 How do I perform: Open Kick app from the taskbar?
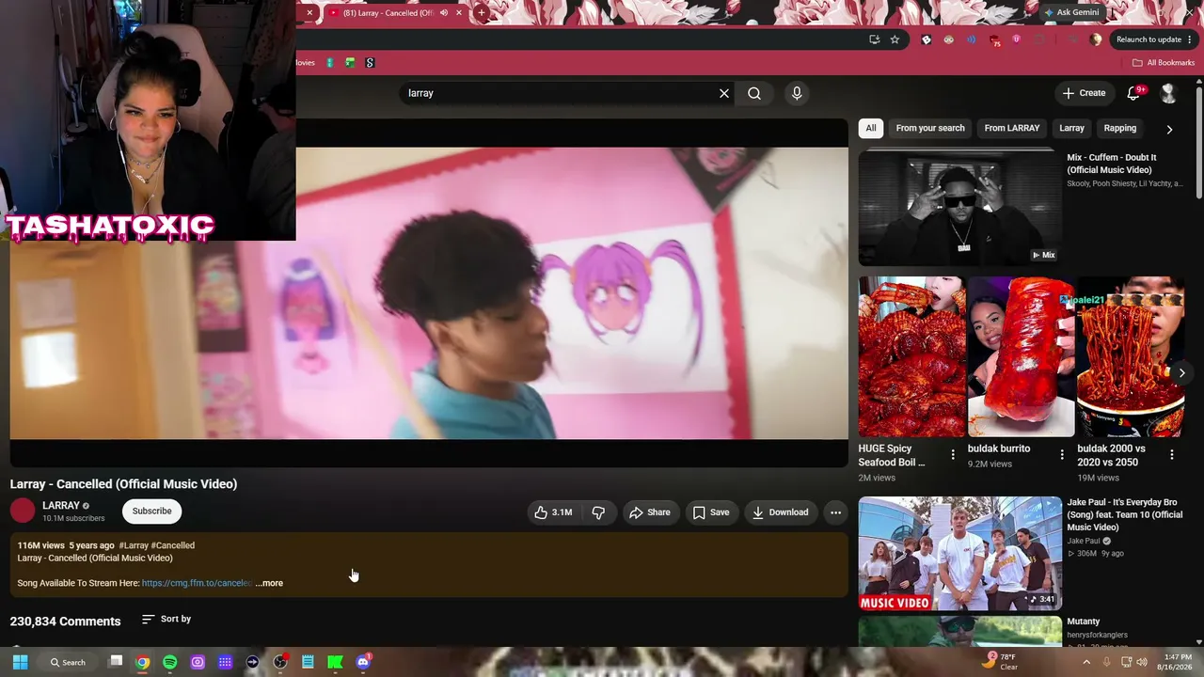pyautogui.click(x=335, y=662)
